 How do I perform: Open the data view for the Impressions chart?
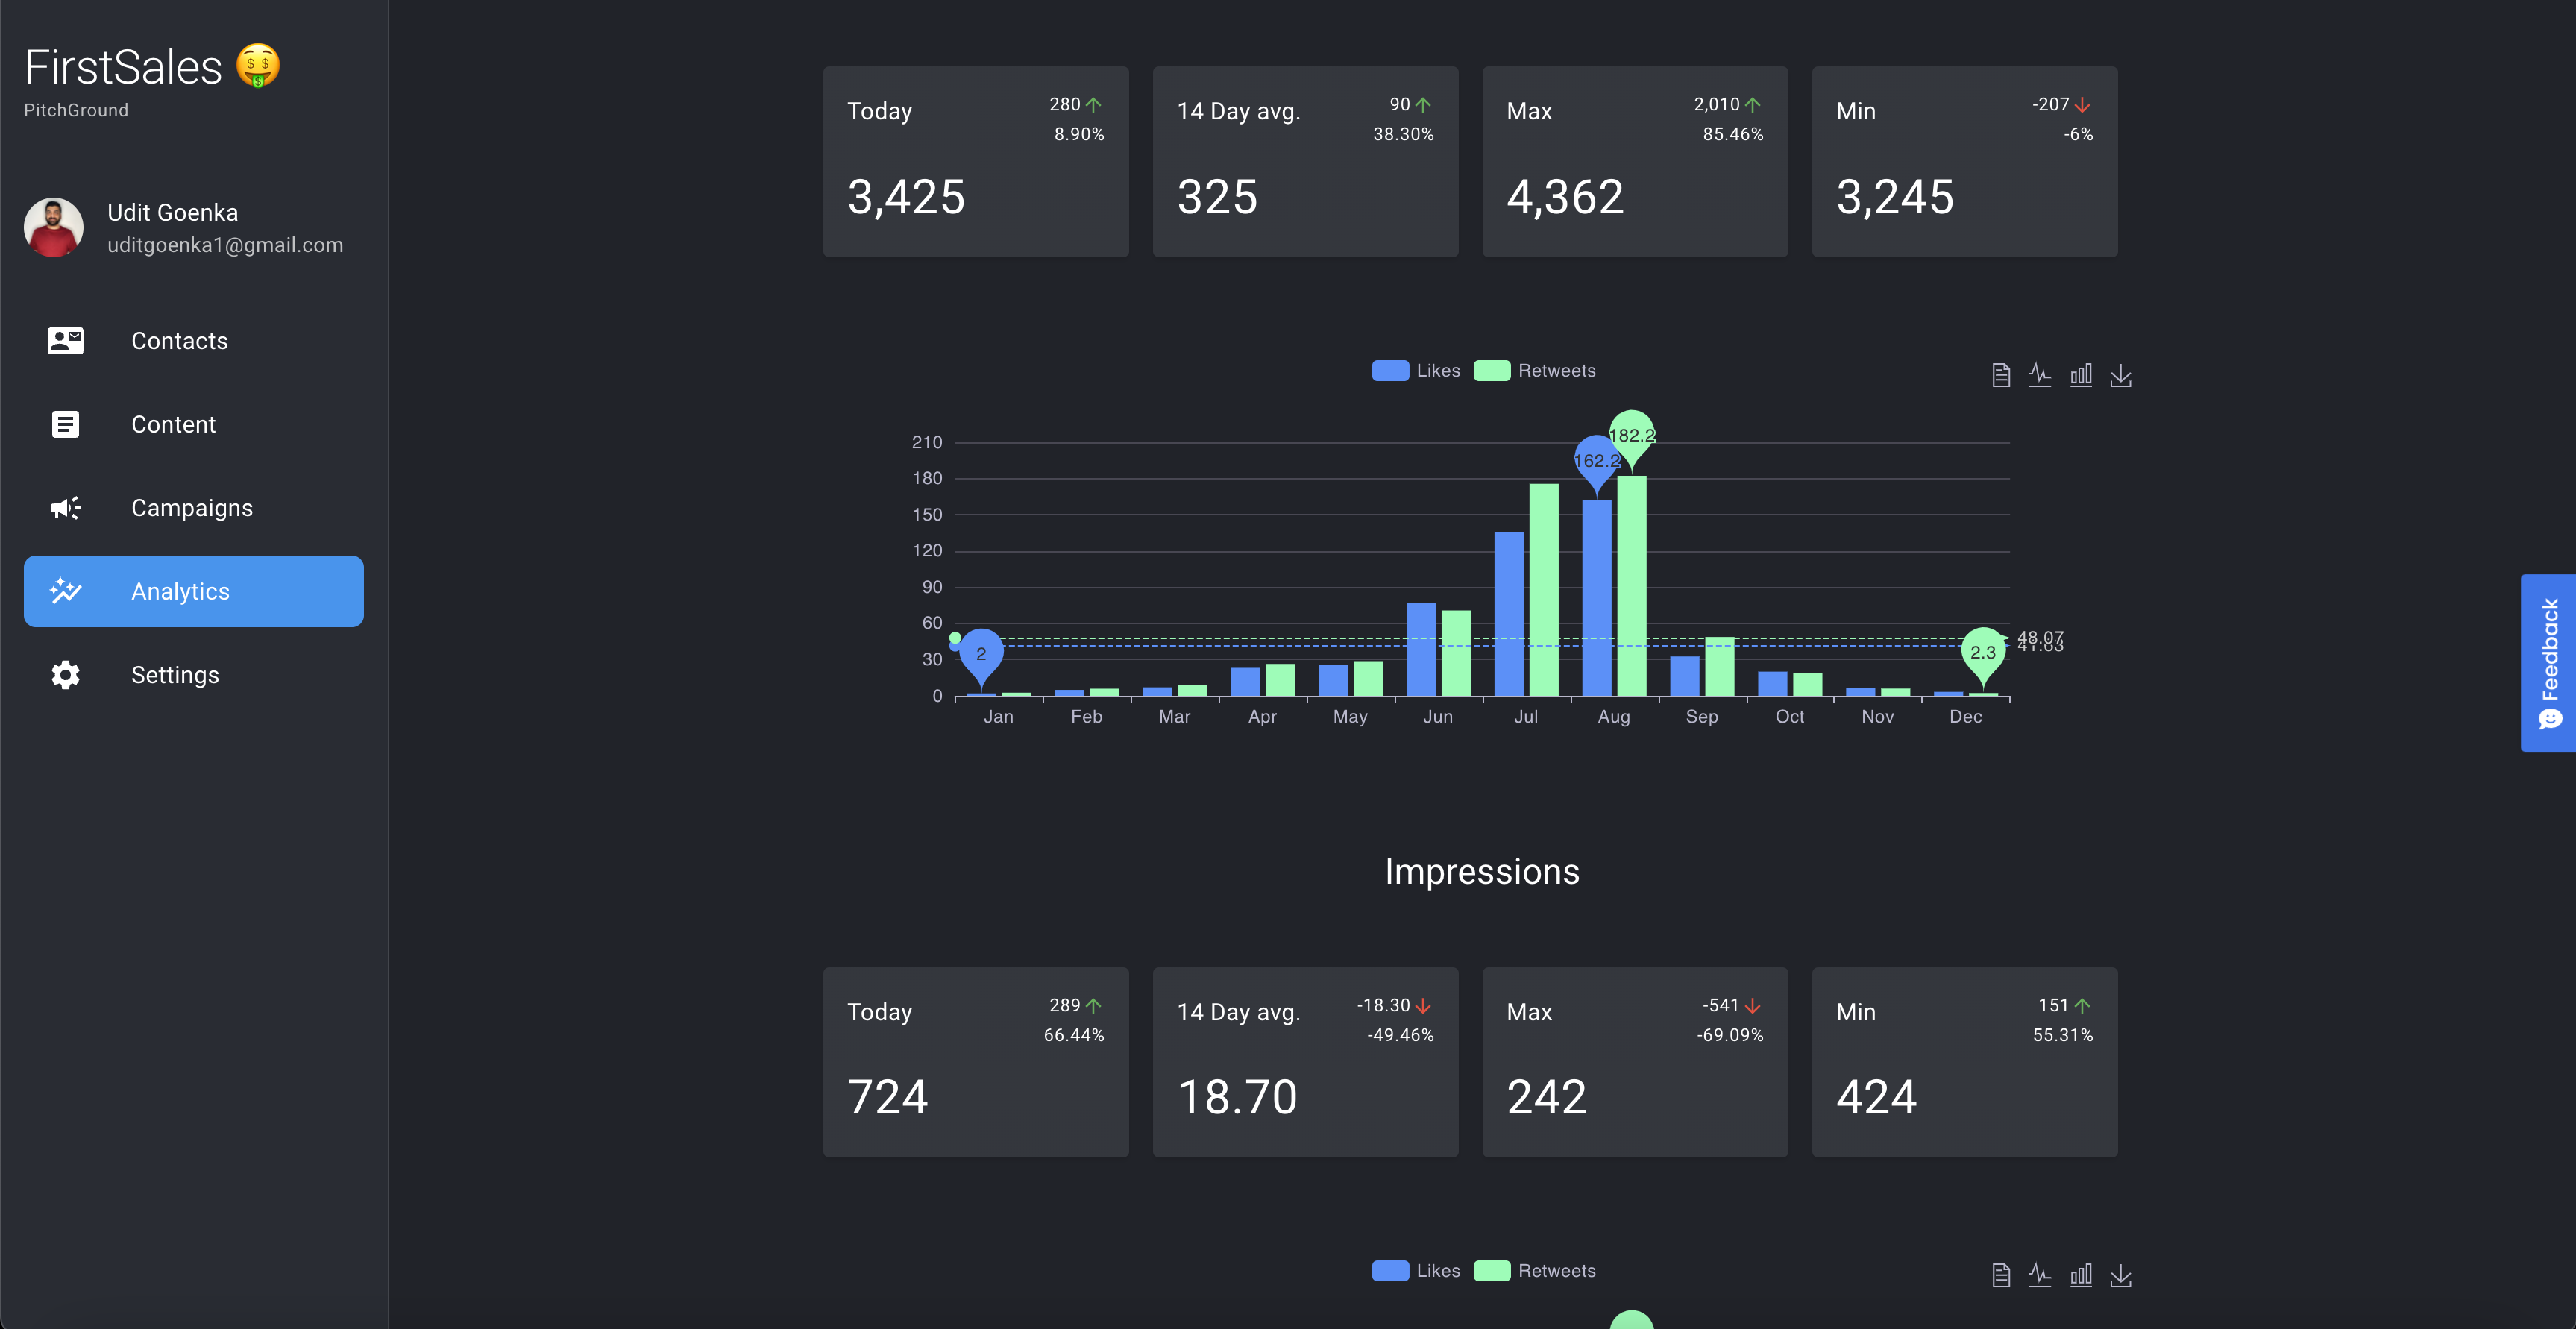2000,1276
